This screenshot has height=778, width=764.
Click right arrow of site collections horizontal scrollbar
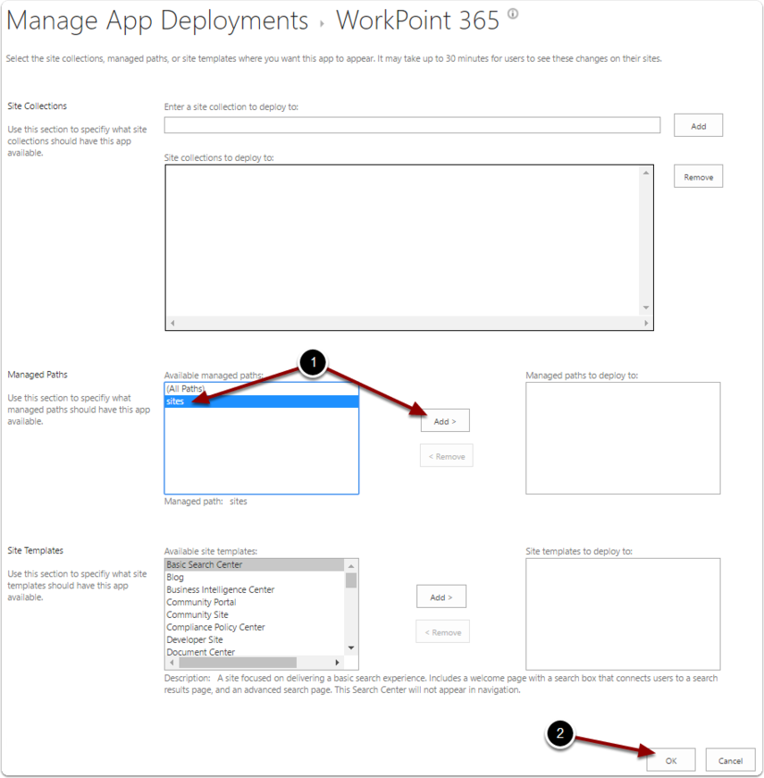pyautogui.click(x=646, y=323)
